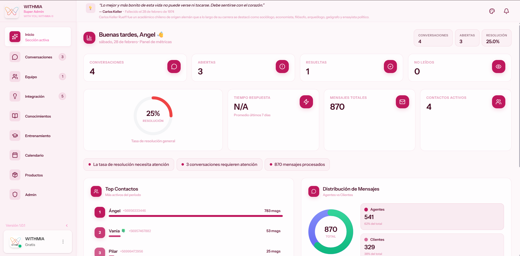The height and width of the screenshot is (256, 520).
Task: Click the checkmark icon in Resueltas card
Action: [x=390, y=67]
